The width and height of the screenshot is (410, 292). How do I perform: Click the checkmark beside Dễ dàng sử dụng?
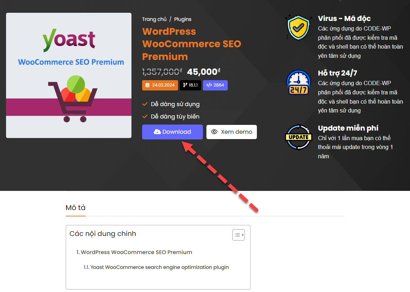(145, 104)
